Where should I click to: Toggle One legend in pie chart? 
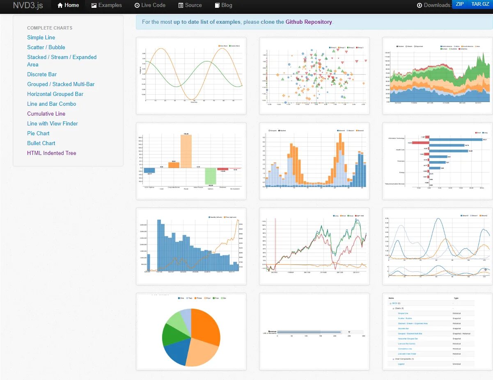tap(181, 298)
